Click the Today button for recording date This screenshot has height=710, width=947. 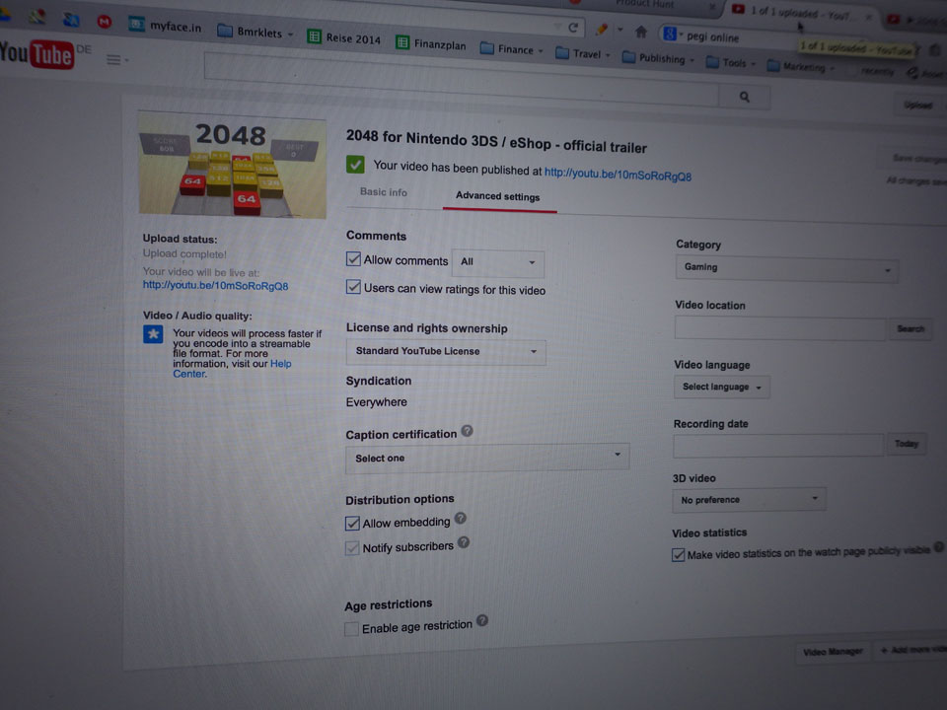906,445
